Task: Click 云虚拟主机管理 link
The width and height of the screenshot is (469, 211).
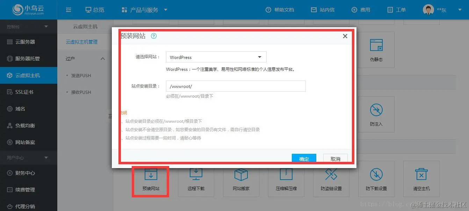Action: (82, 42)
